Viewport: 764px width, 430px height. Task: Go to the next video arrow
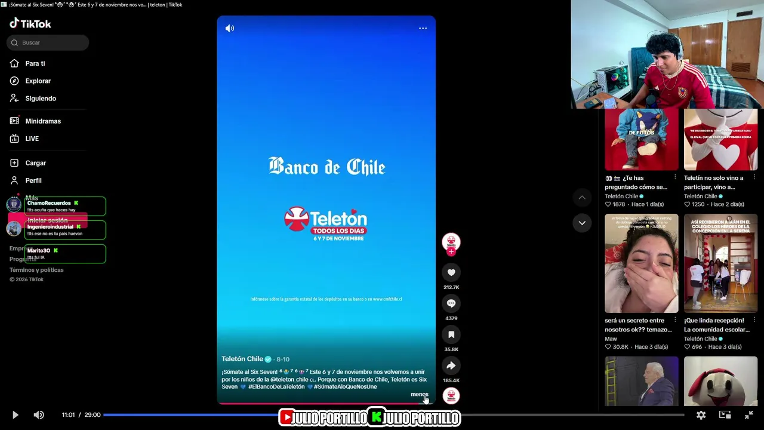click(x=582, y=223)
